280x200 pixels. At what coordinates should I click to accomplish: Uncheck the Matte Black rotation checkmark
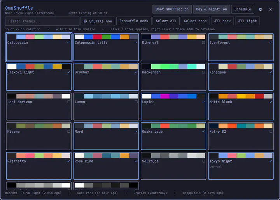click(271, 102)
